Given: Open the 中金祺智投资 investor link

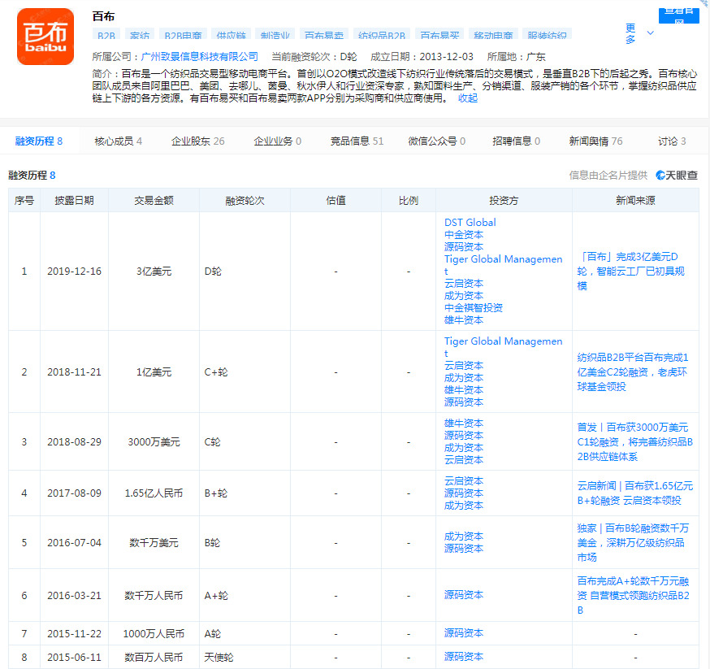Looking at the screenshot, I should [473, 308].
